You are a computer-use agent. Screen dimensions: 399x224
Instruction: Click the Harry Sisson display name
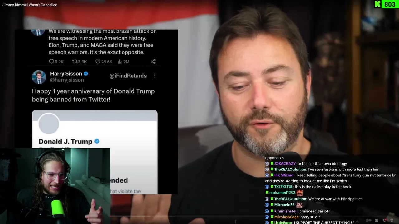point(66,74)
